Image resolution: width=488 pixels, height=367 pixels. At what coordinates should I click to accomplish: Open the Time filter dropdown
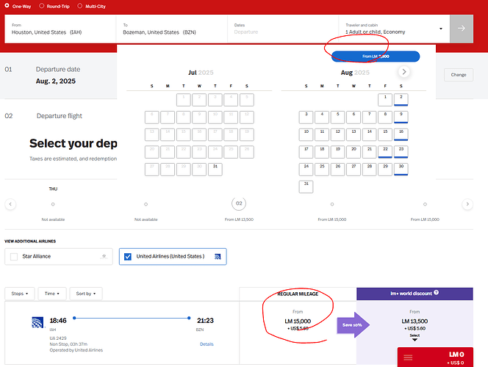52,294
